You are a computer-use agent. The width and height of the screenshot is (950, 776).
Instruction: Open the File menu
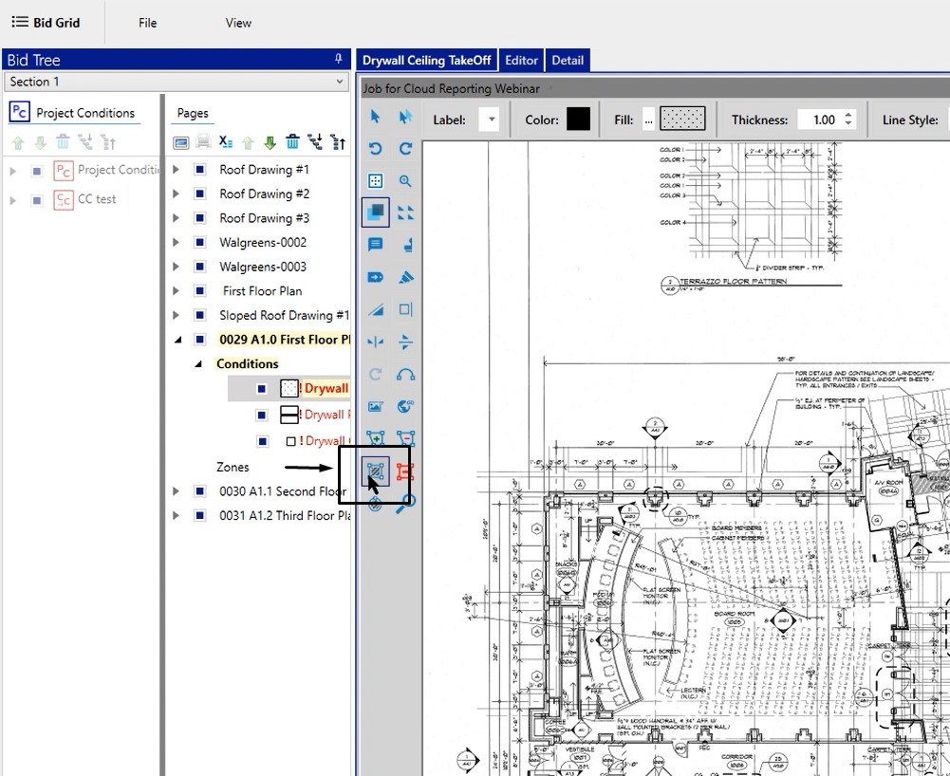[147, 23]
